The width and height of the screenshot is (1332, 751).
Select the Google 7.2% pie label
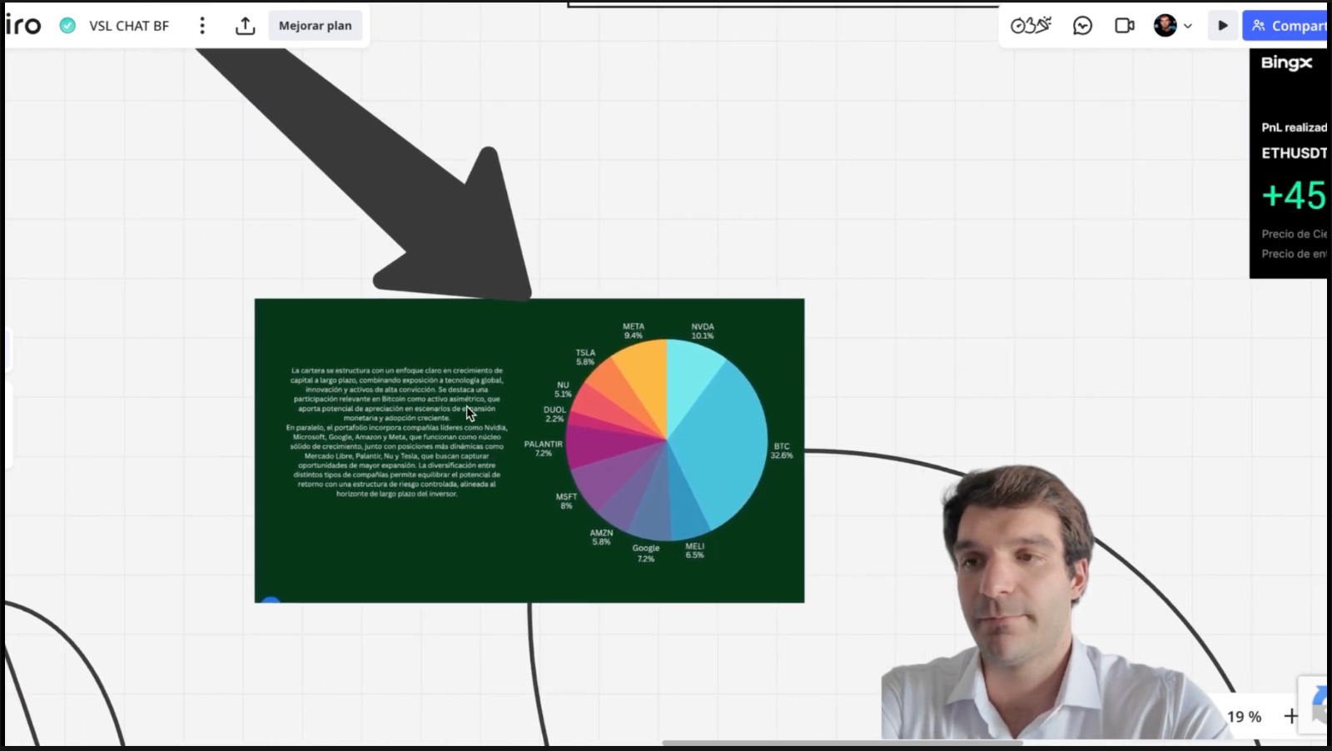point(646,553)
